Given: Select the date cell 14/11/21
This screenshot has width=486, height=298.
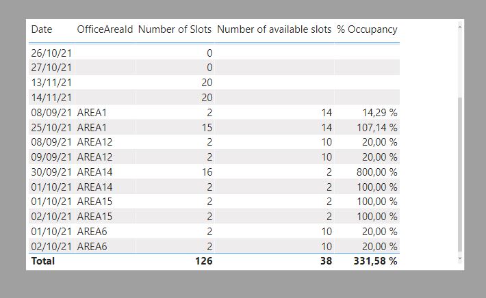Looking at the screenshot, I should (x=51, y=98).
